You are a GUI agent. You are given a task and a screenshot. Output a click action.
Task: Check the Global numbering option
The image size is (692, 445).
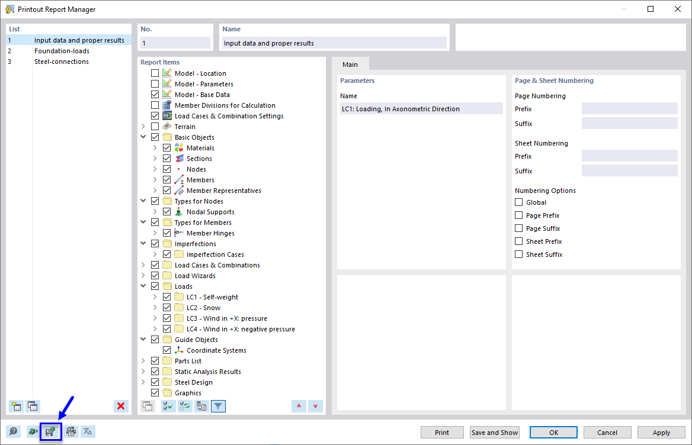tap(518, 202)
